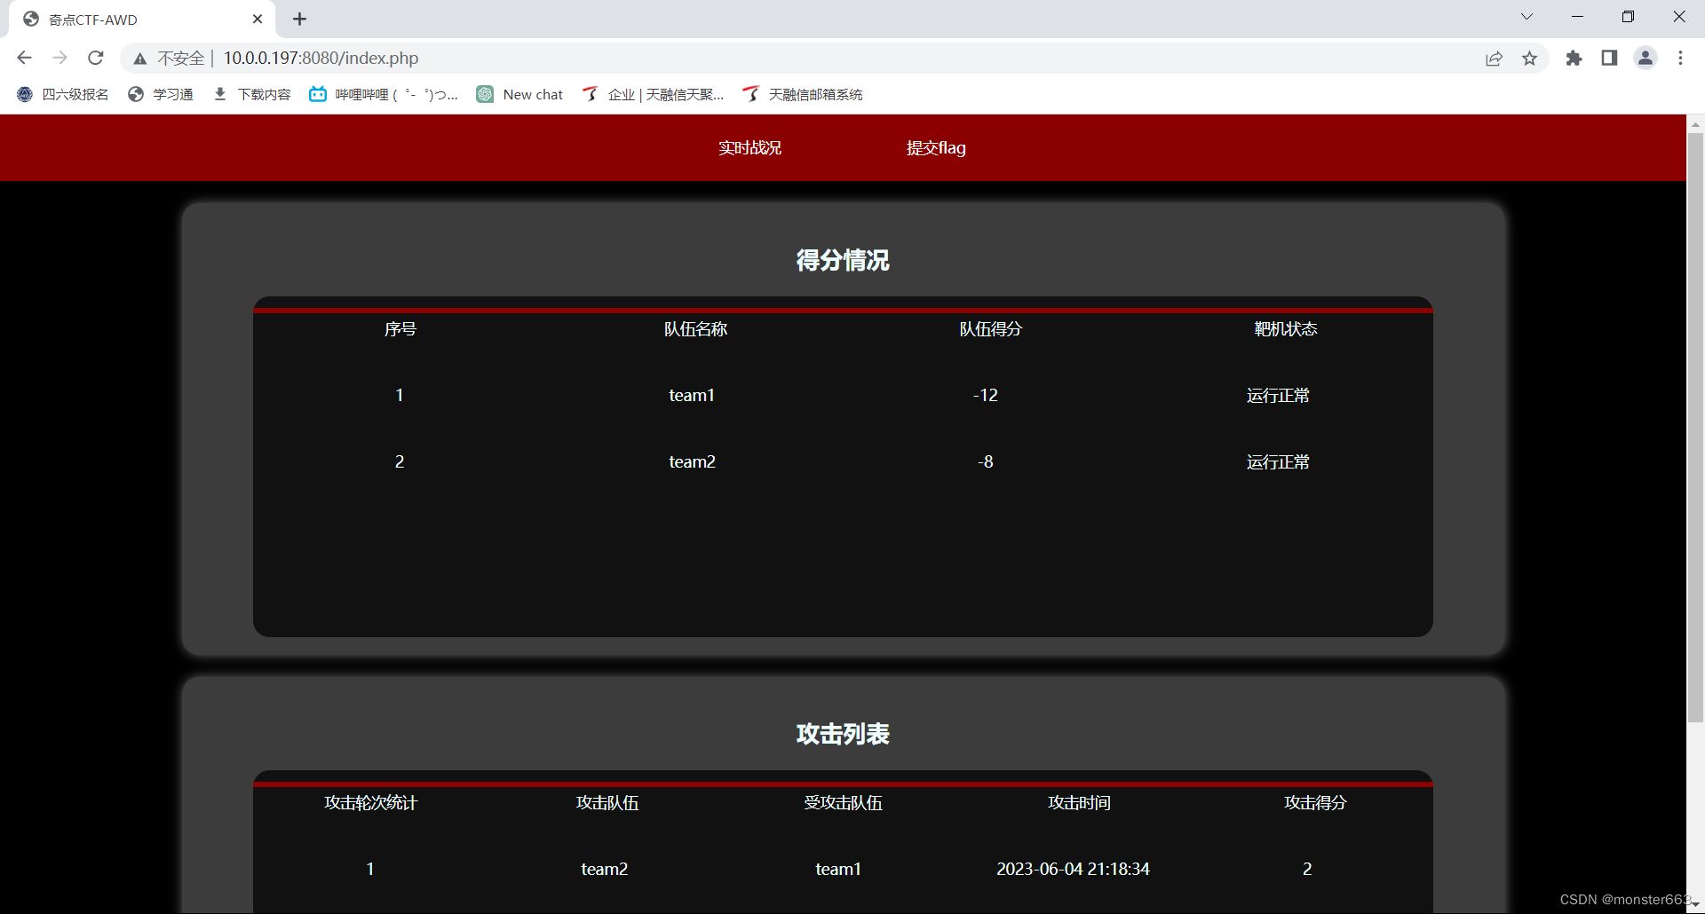Screen dimensions: 1705x914
Task: Click attacker team2 in attack list
Action: tap(605, 869)
